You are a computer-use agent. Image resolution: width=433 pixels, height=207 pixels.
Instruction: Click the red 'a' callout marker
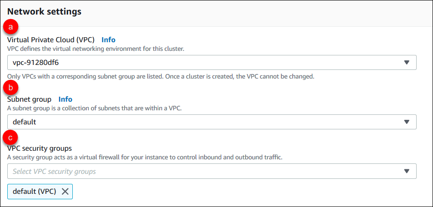10,27
